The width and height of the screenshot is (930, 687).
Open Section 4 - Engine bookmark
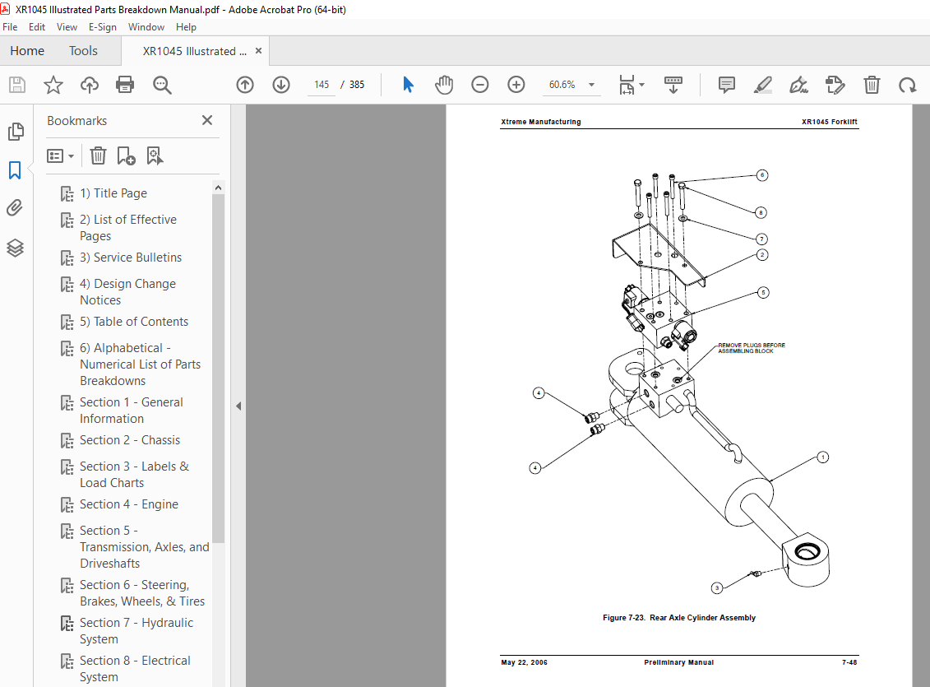tap(129, 504)
